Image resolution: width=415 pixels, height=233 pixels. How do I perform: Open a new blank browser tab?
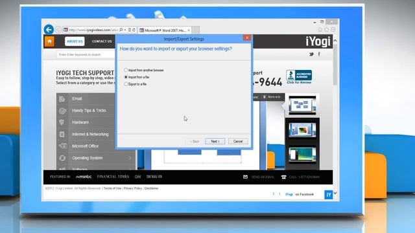[x=195, y=30]
